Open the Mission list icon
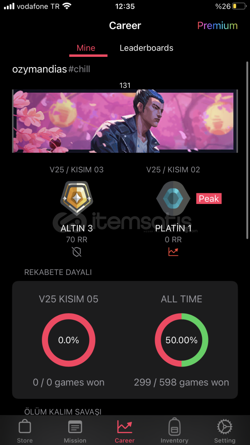This screenshot has height=445, width=250. pyautogui.click(x=75, y=427)
